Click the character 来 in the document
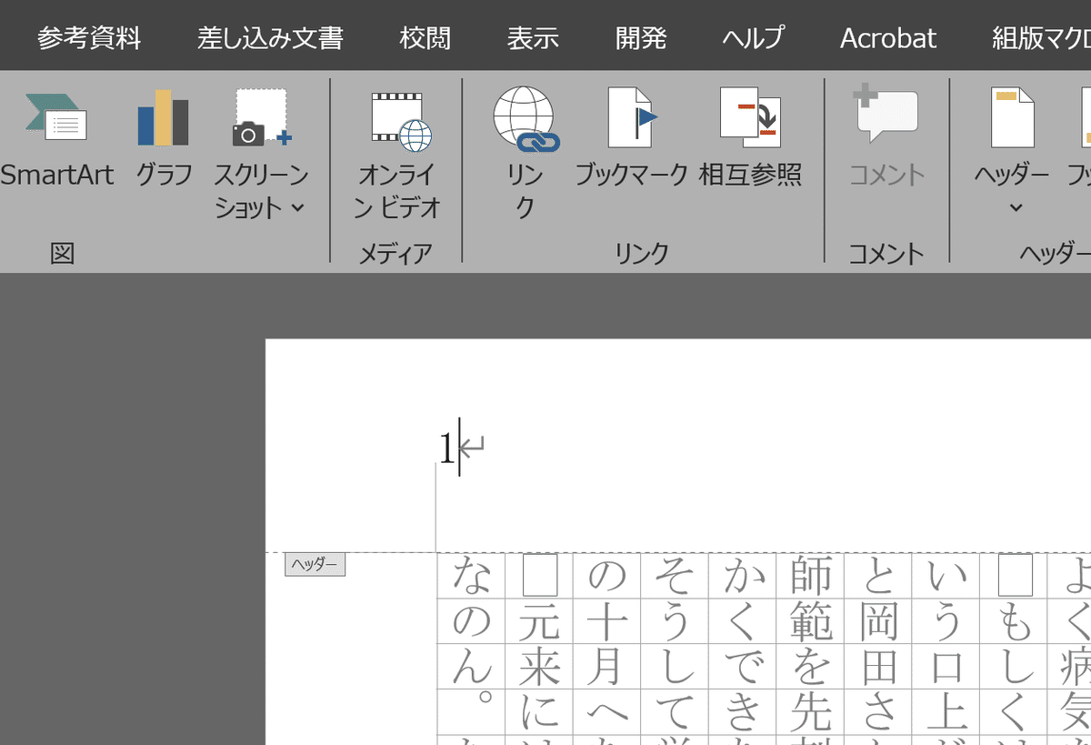 [x=539, y=667]
